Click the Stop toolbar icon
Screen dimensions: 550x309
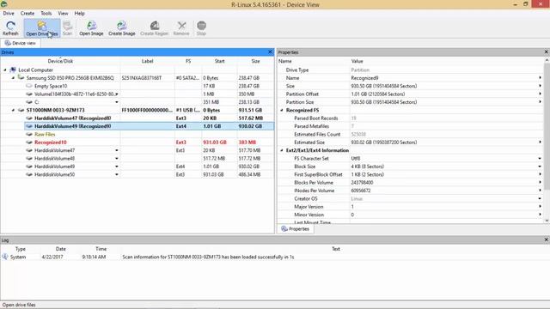pos(201,28)
